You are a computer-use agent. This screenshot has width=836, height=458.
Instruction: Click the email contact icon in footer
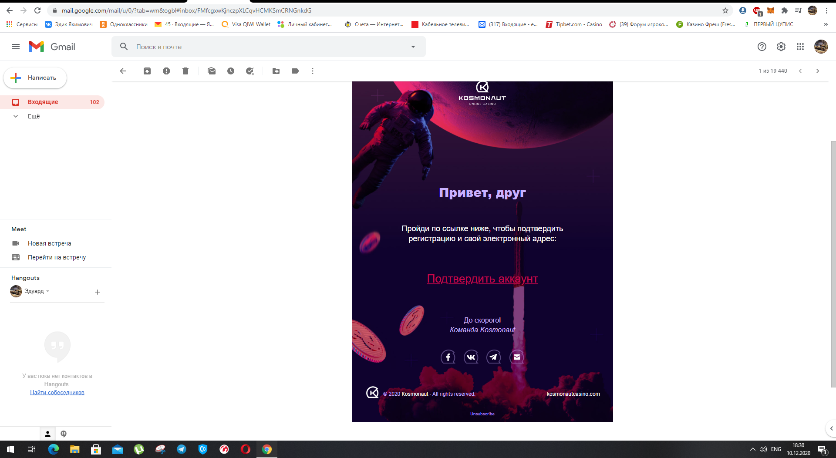517,357
